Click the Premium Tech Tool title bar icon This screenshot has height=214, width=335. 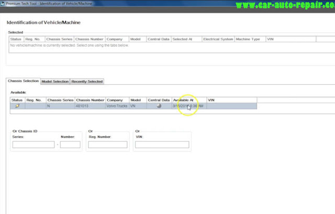pos(2,4)
